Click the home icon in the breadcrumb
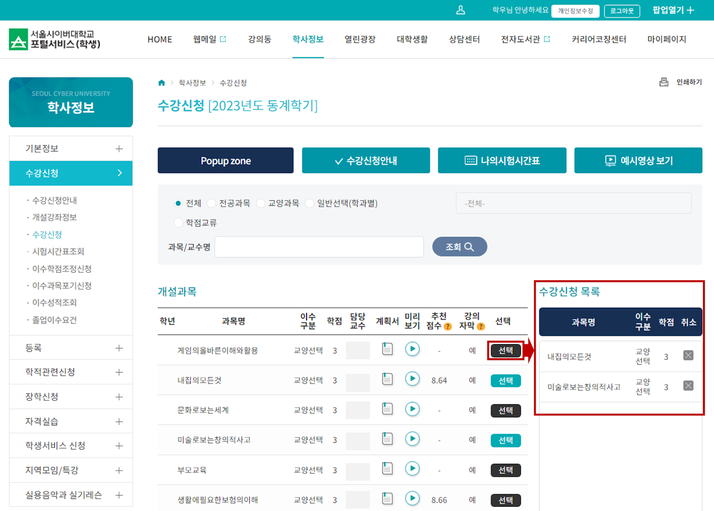 [161, 82]
